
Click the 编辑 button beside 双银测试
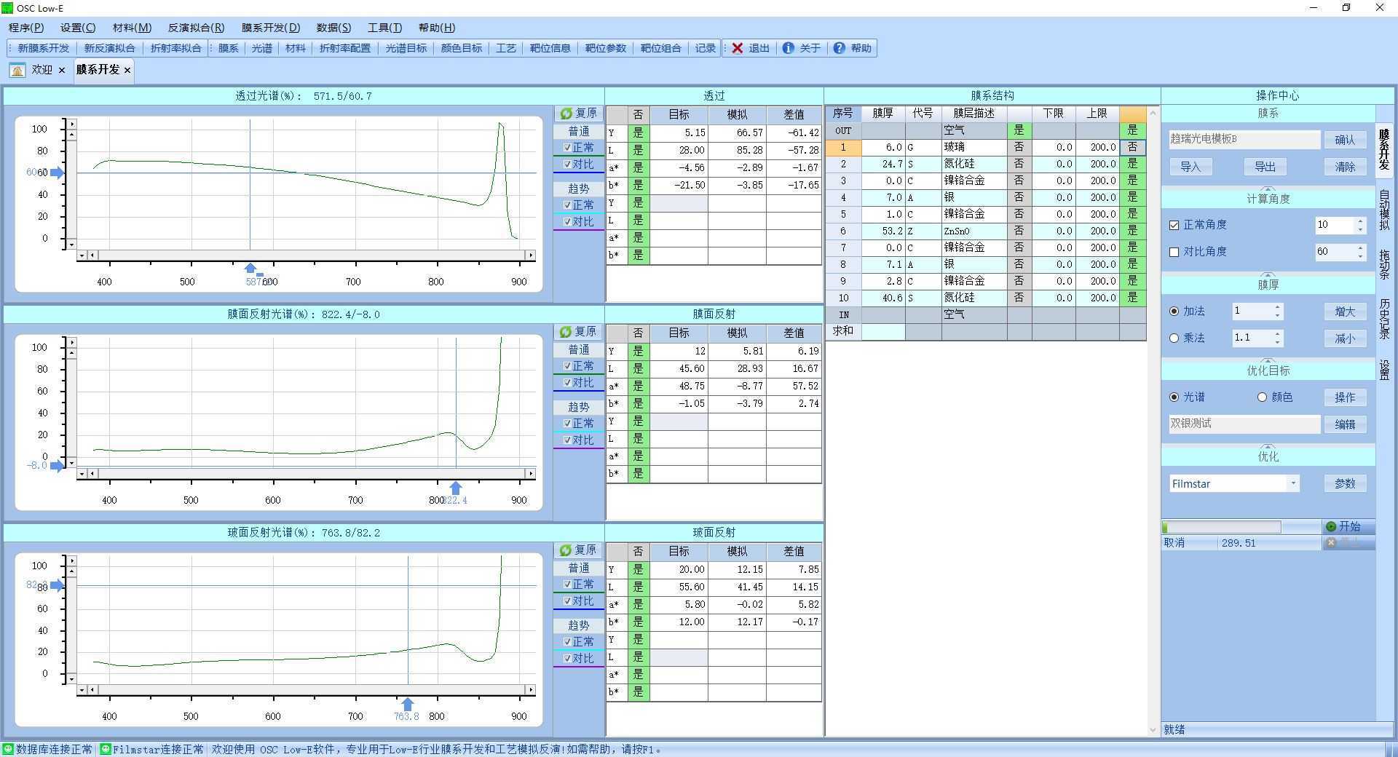click(x=1345, y=424)
